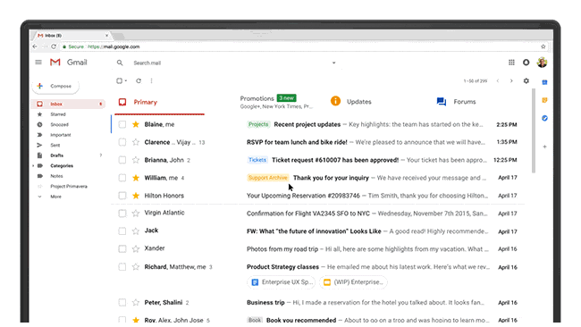
Task: Select the William email checkbox
Action: (x=122, y=178)
